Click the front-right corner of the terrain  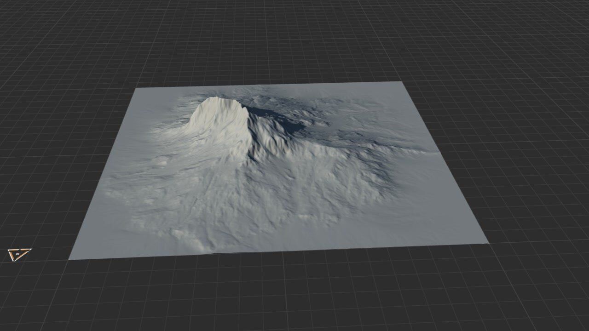point(487,243)
